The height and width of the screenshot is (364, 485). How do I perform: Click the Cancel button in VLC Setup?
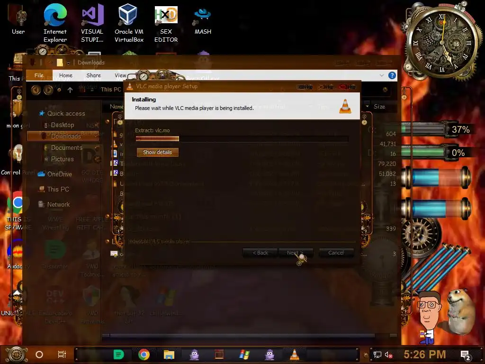coord(336,253)
